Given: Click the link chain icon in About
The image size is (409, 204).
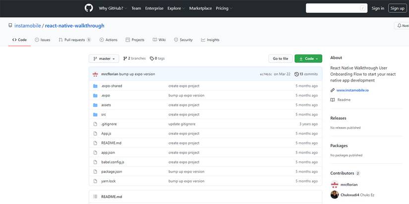Looking at the screenshot, I should (x=332, y=90).
